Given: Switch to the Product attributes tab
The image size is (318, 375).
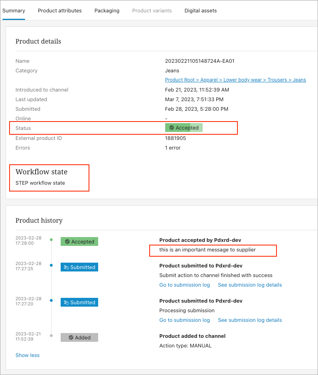Looking at the screenshot, I should 60,10.
